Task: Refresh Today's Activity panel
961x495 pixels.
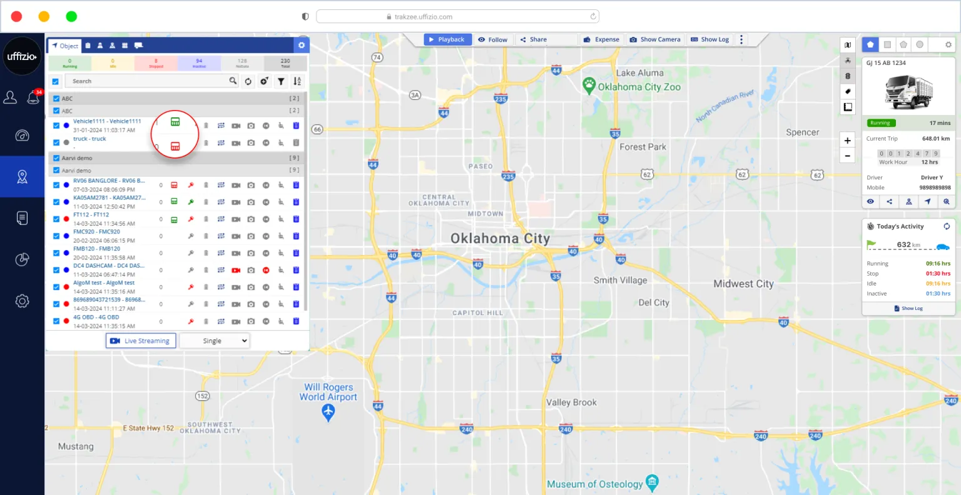Action: [947, 226]
